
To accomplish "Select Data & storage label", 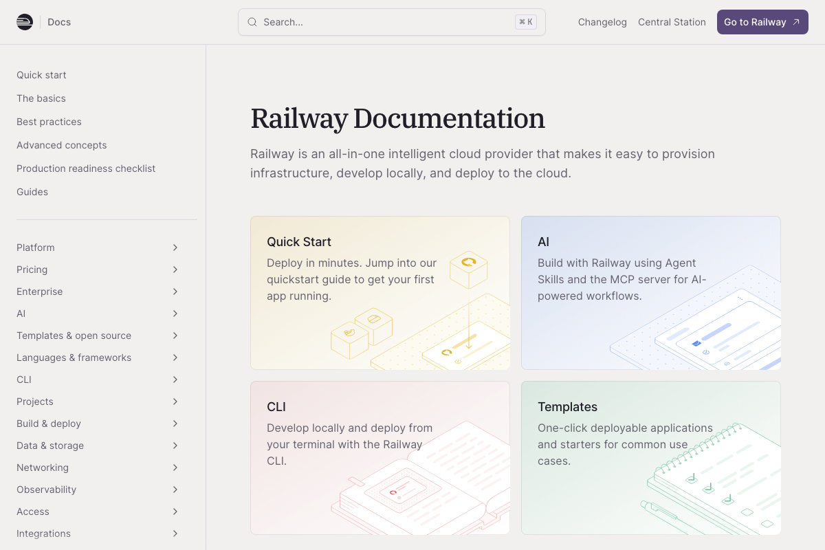I will tap(50, 445).
